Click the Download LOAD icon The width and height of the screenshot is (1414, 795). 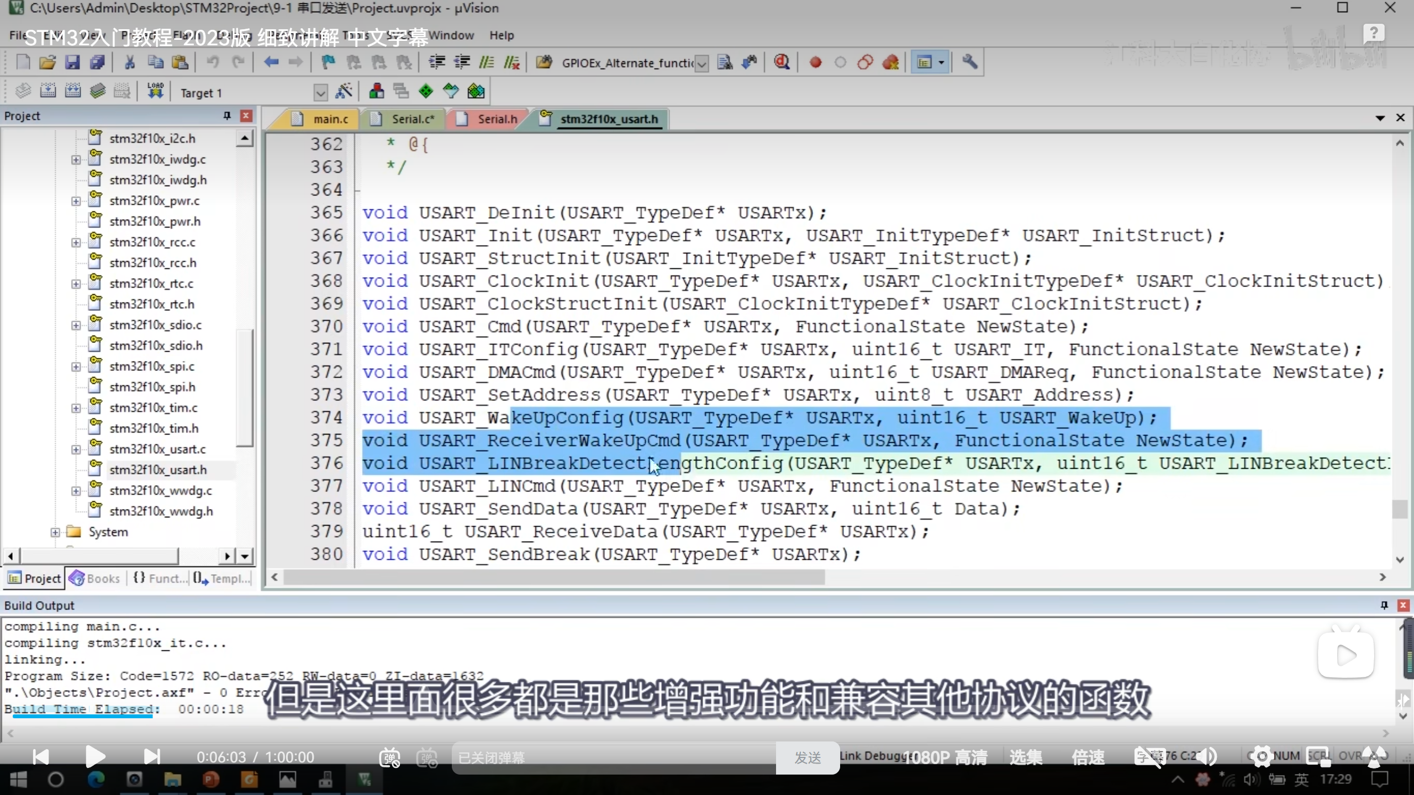[x=155, y=91]
